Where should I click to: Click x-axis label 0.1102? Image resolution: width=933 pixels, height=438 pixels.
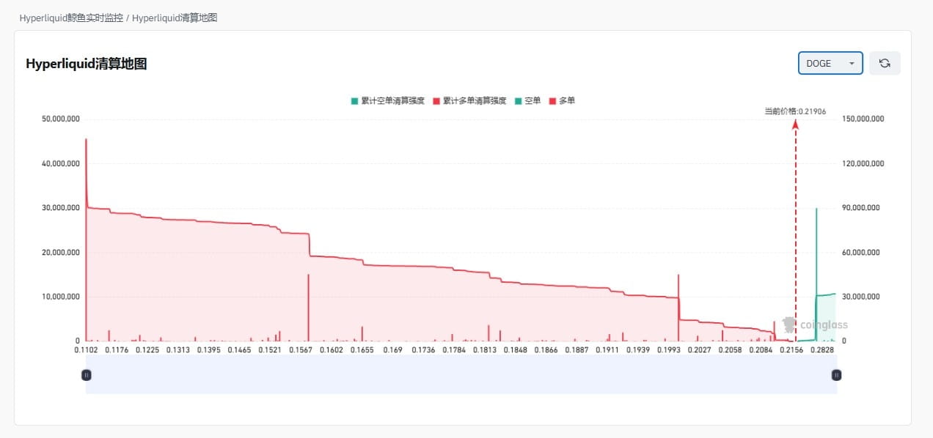pyautogui.click(x=86, y=351)
